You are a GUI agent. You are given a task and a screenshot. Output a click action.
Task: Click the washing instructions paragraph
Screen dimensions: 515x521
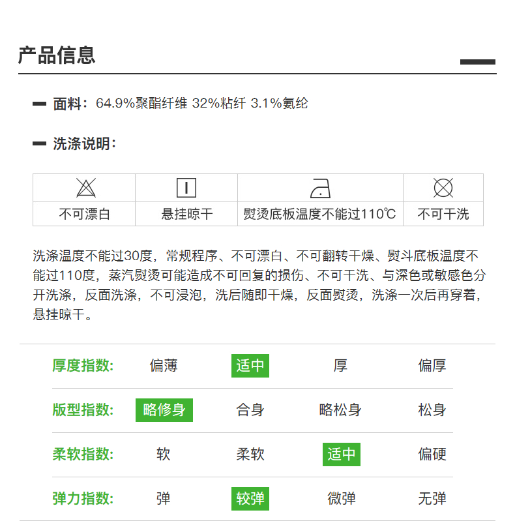(259, 285)
